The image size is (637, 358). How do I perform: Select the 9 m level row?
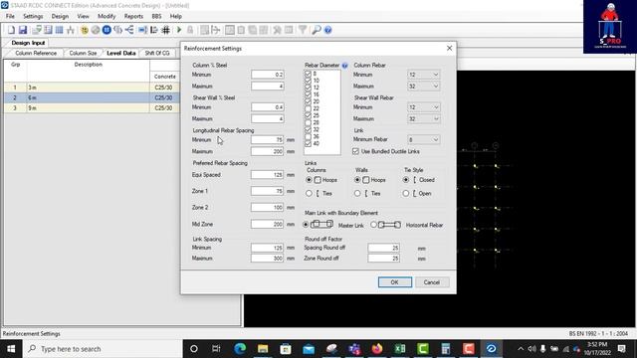[x=92, y=108]
